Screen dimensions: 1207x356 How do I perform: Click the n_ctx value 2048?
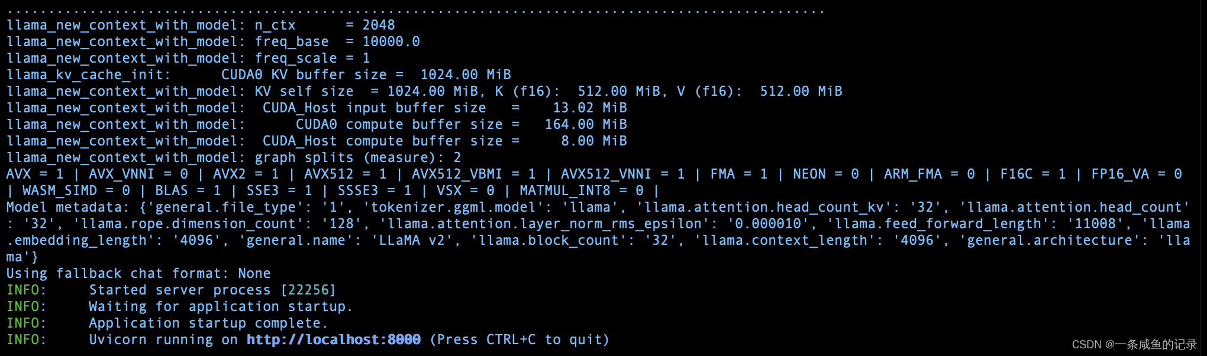pos(379,25)
